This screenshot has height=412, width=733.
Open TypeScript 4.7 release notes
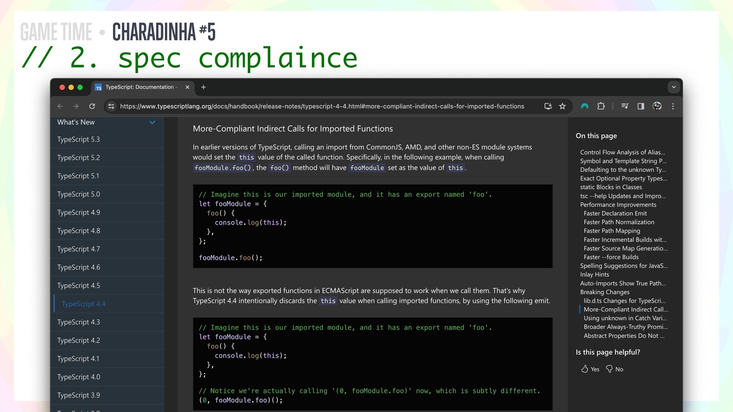pos(107,249)
